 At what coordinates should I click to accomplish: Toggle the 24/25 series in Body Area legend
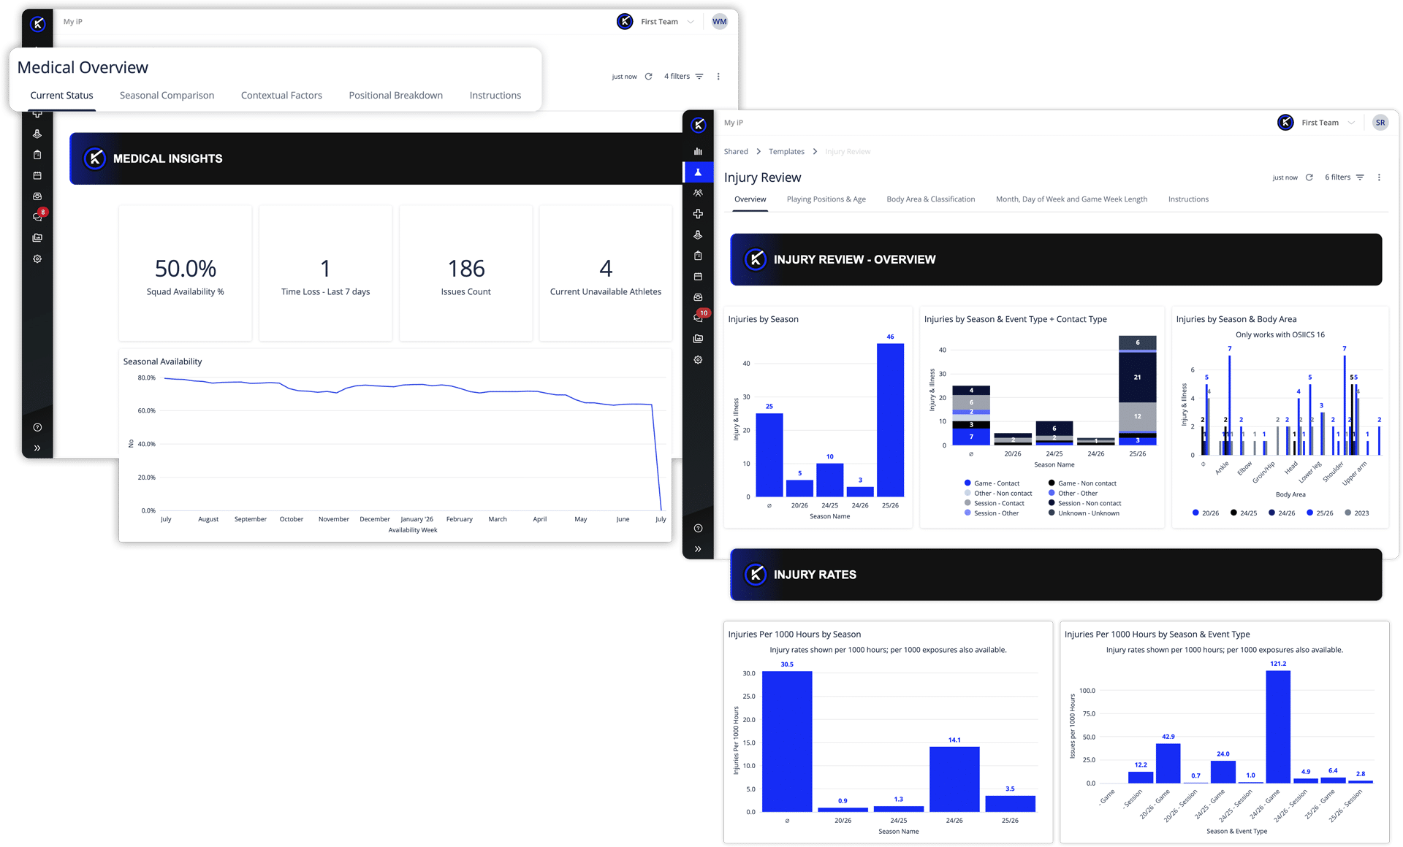[x=1244, y=513]
